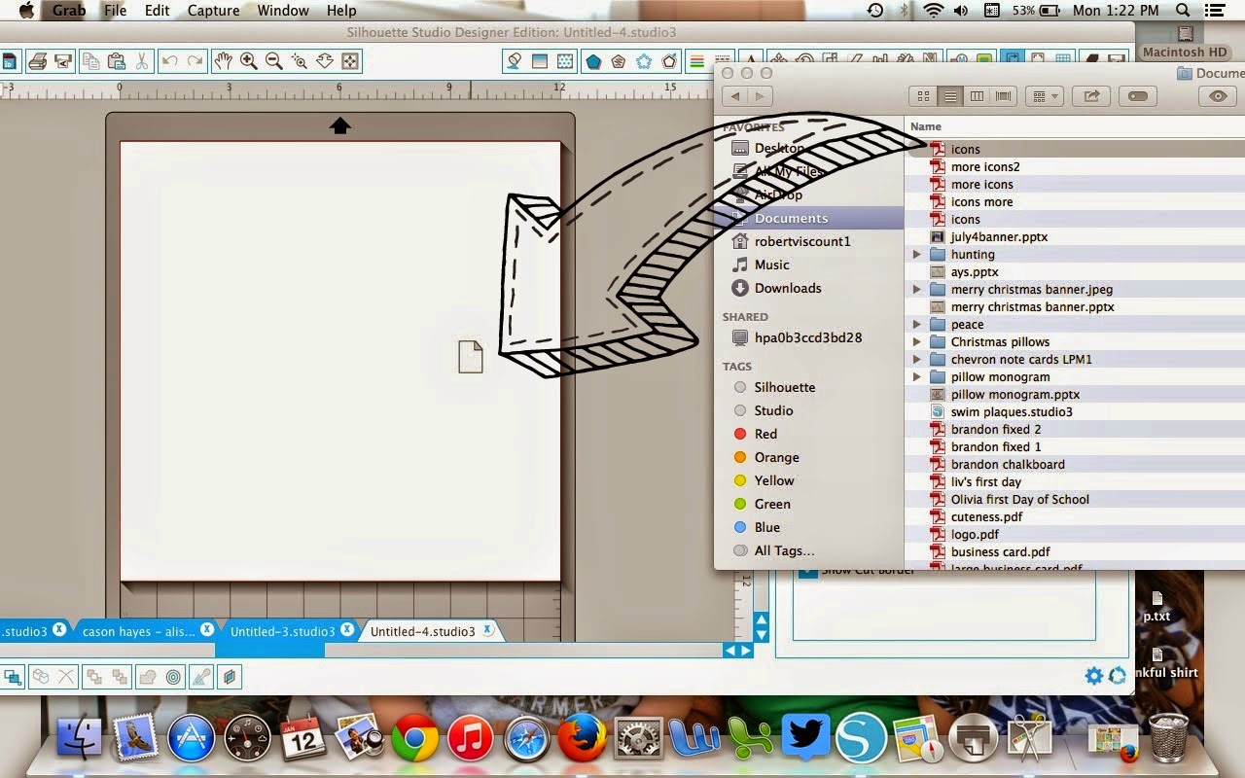Click the refresh arrows icon beside the gear
The width and height of the screenshot is (1245, 778).
[1117, 676]
